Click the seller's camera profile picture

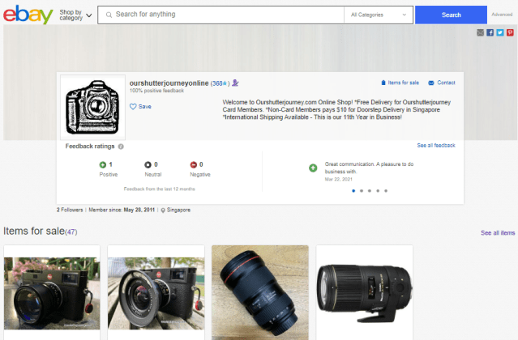click(93, 108)
